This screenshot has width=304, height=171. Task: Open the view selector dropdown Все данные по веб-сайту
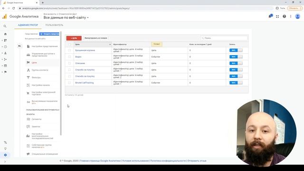pyautogui.click(x=66, y=18)
